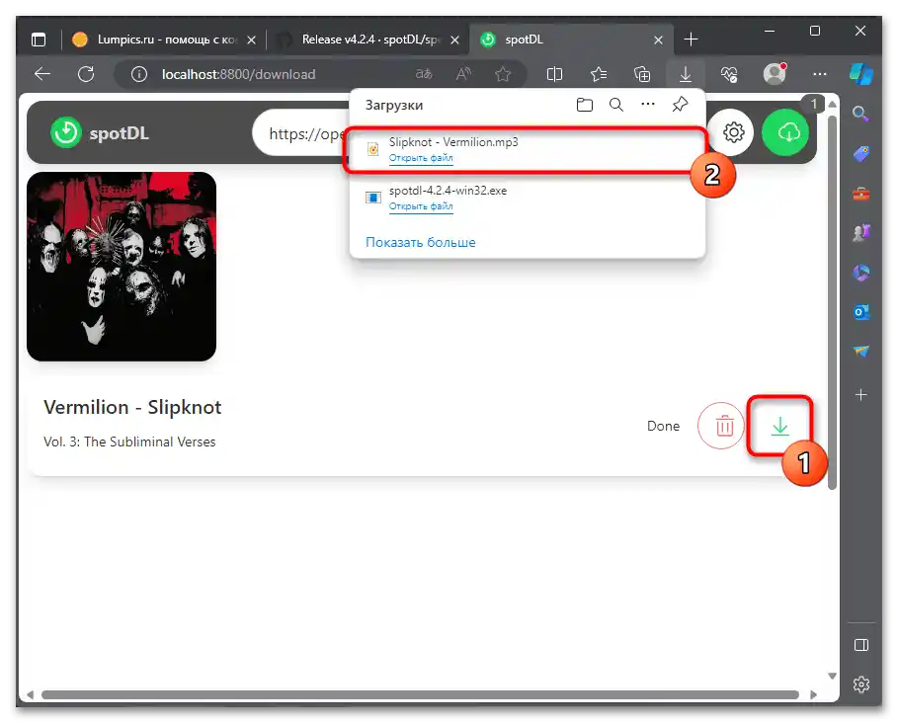
Task: Click the Slipknot album cover thumbnail
Action: tap(122, 267)
